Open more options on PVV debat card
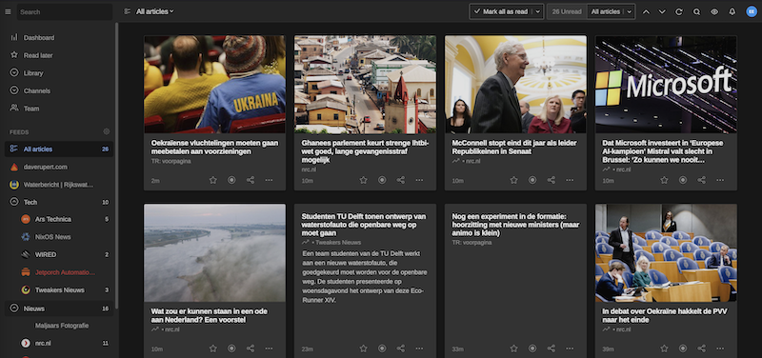This screenshot has height=358, width=762. [720, 348]
